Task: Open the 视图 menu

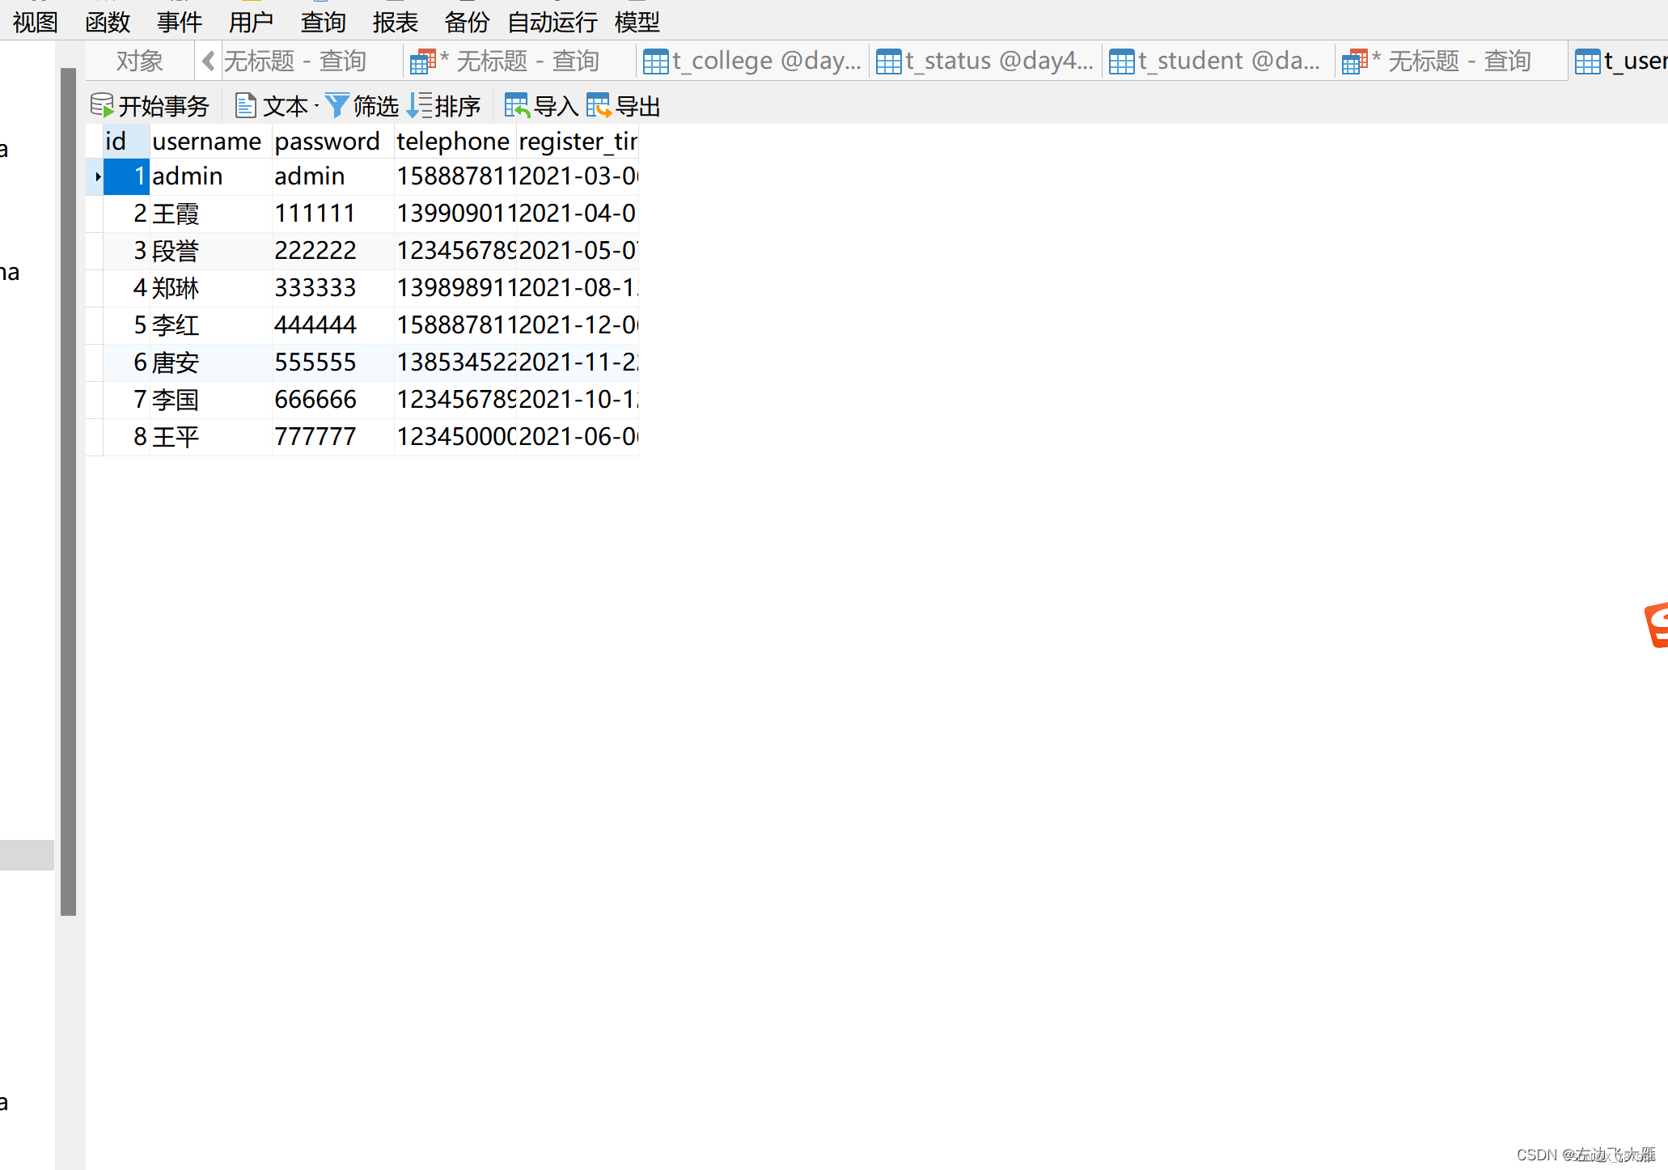Action: click(36, 22)
